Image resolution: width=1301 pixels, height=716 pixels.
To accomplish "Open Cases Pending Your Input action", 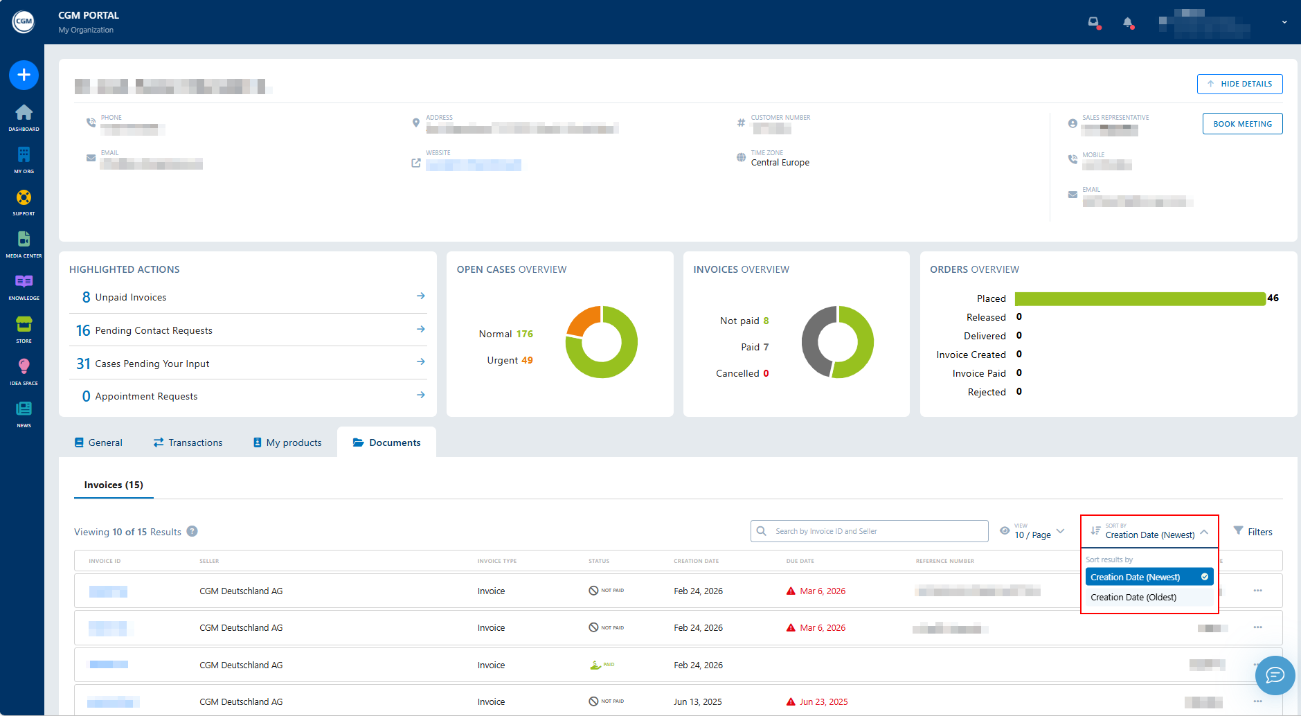I will [248, 363].
